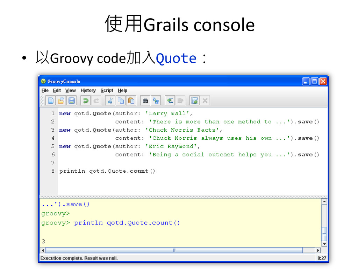The image size is (358, 269).
Task: Click 'Larry Wall' string on line 1
Action: (x=167, y=113)
